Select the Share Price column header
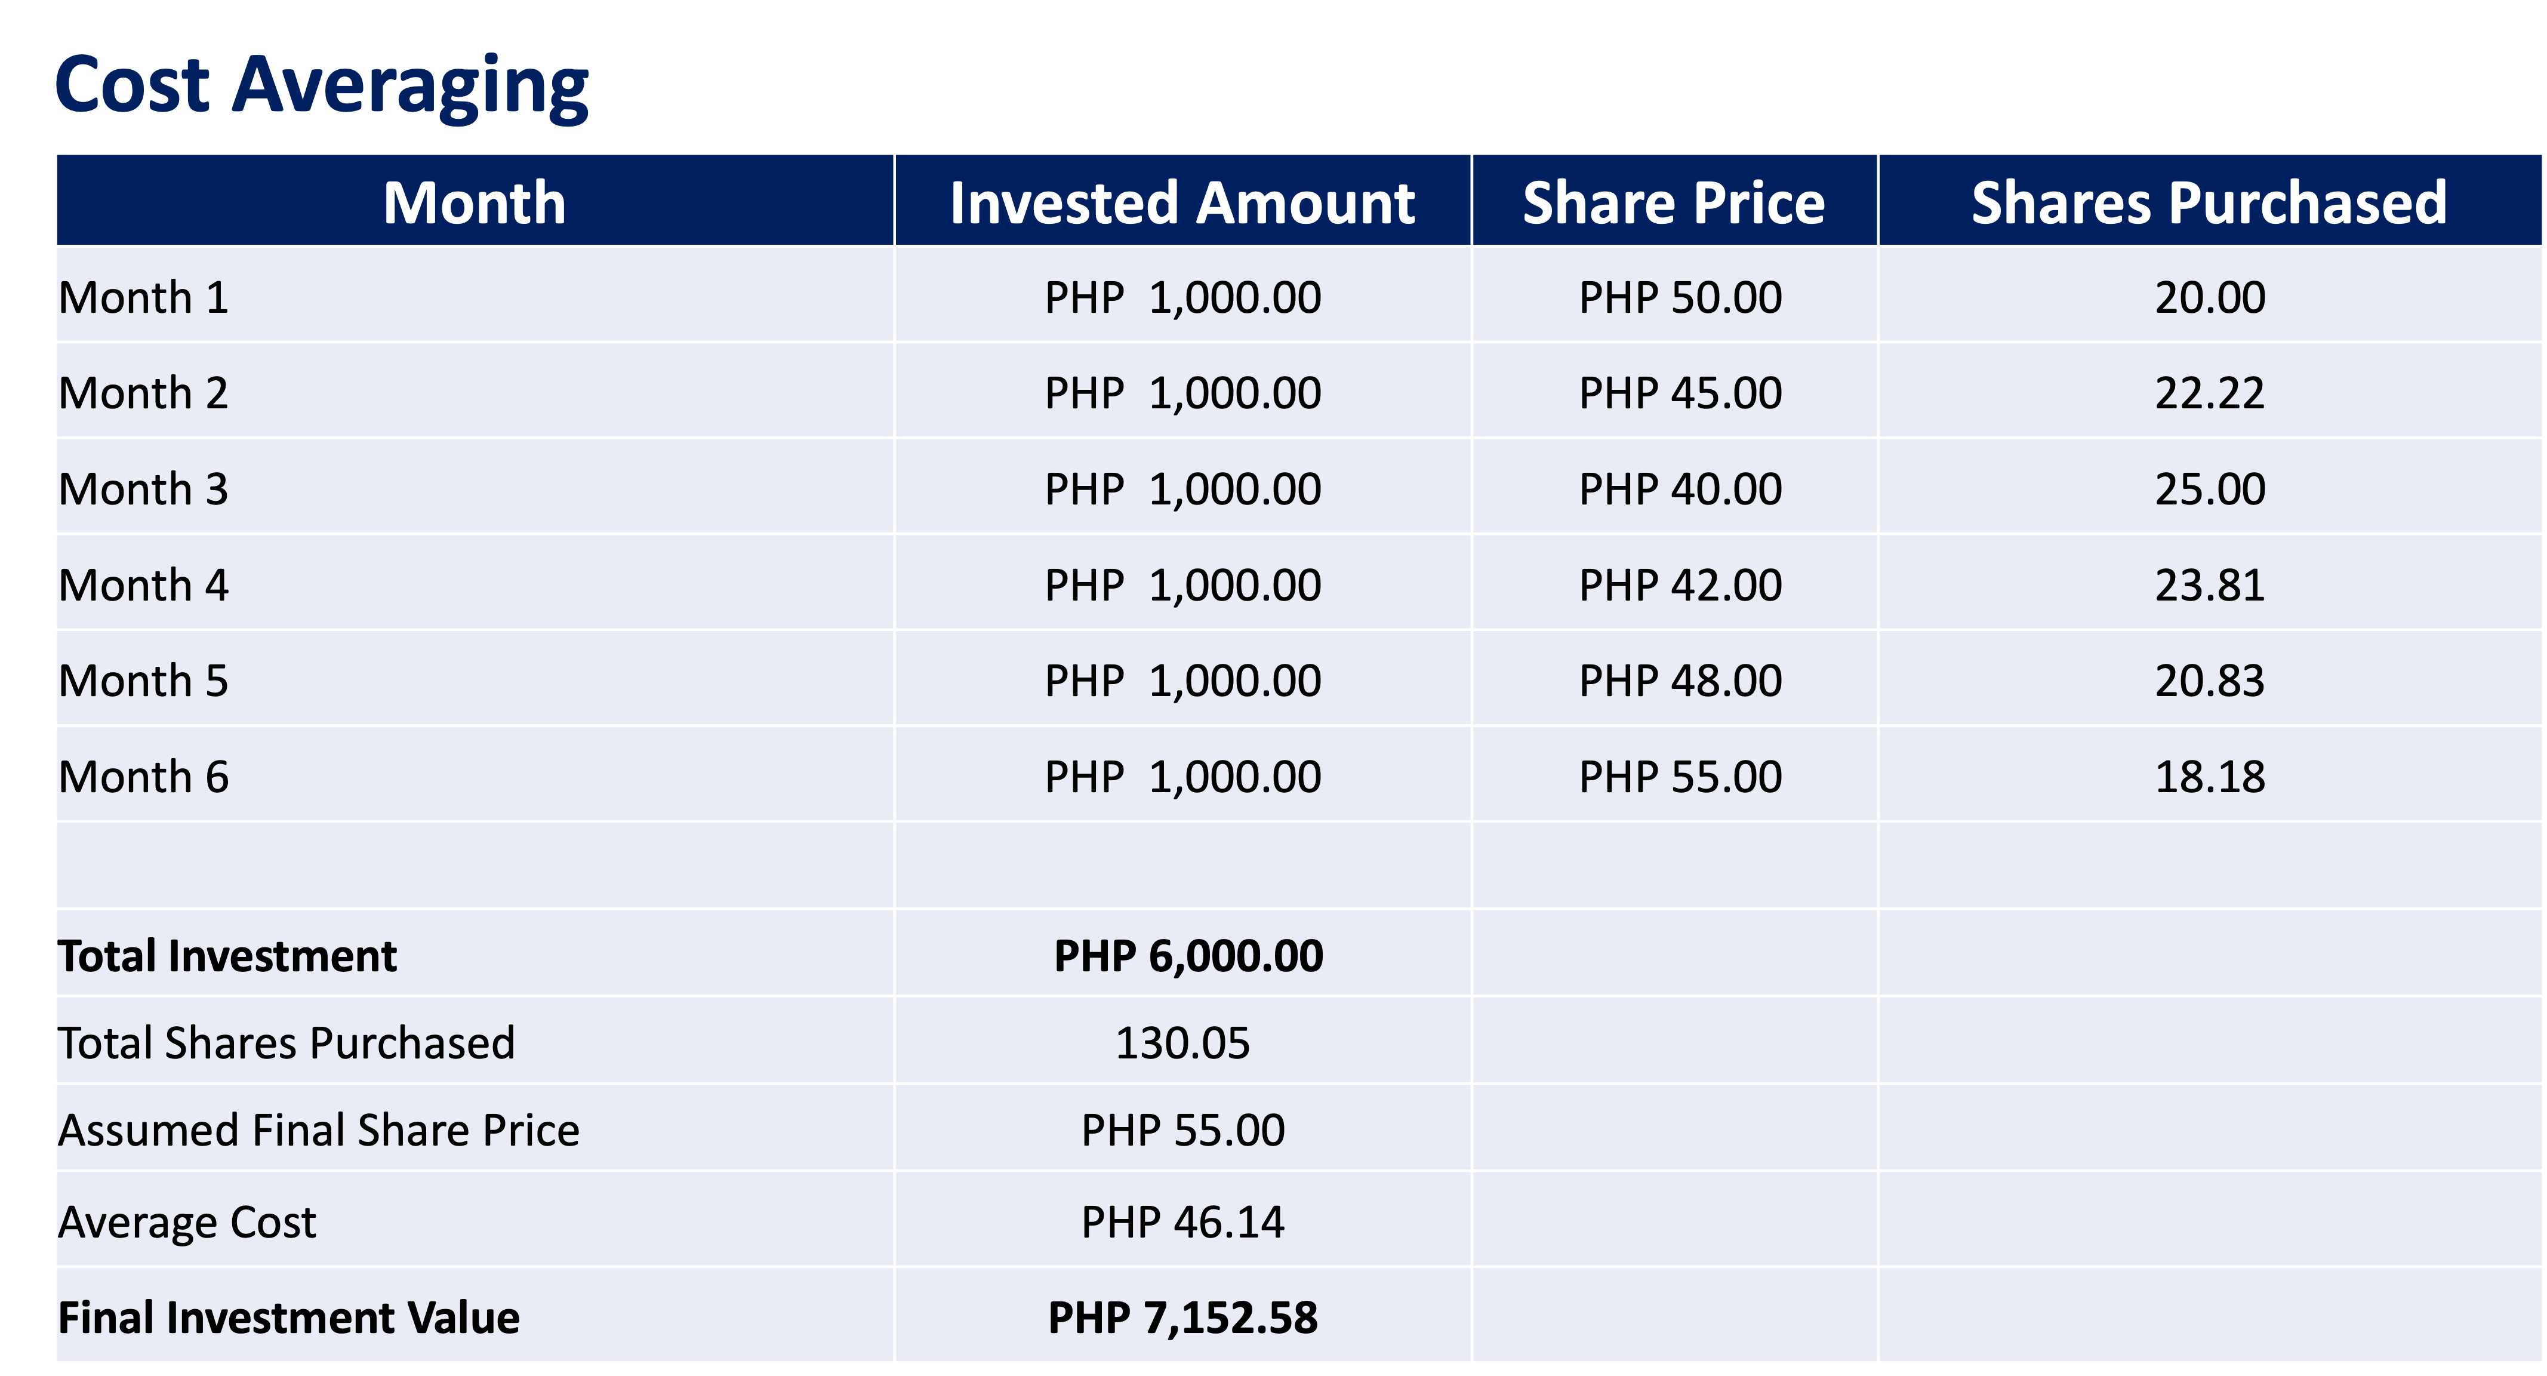2547x1376 pixels. [x=1673, y=202]
